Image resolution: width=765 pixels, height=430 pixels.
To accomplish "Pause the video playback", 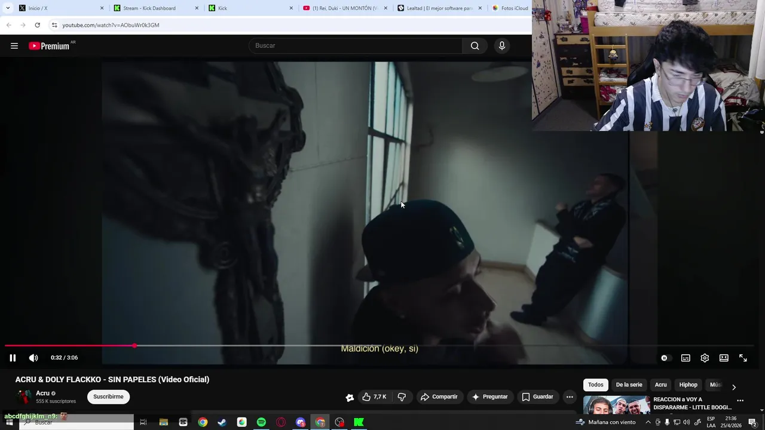I will click(x=13, y=358).
